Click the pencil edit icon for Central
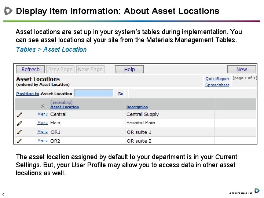The height and width of the screenshot is (198, 264). (19, 114)
